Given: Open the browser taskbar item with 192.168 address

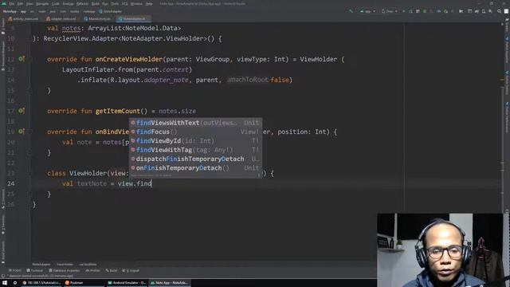Looking at the screenshot, I should [x=41, y=283].
